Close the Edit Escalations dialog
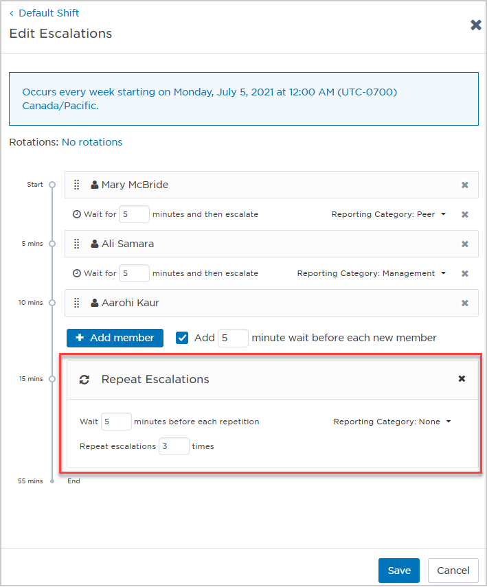 [476, 25]
